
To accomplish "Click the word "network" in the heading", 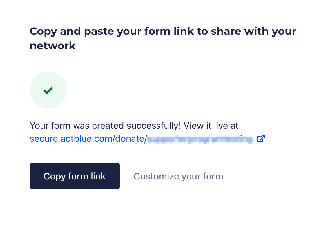I will [52, 46].
